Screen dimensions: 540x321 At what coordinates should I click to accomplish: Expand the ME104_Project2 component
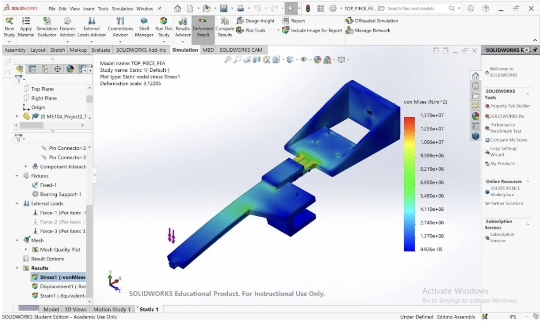click(17, 116)
